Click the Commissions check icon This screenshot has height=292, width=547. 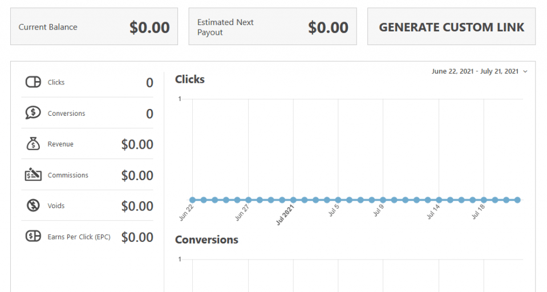click(x=33, y=175)
